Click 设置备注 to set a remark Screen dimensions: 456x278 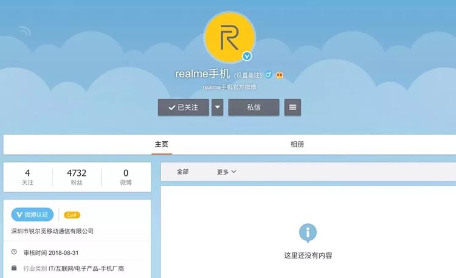point(248,75)
